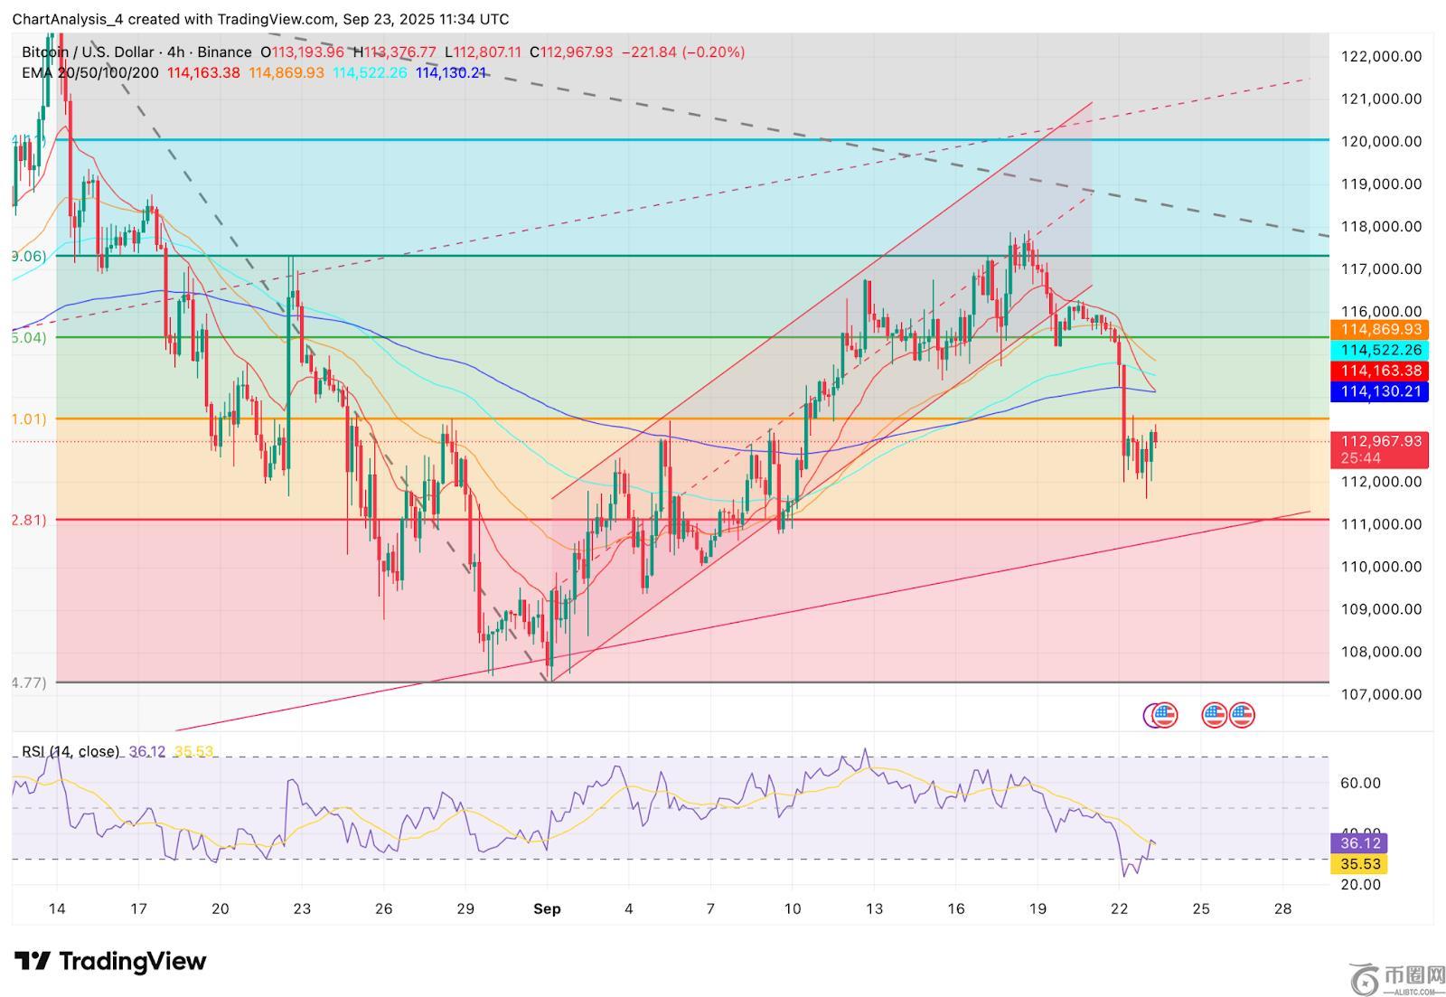Click the red EMA value 114,163.38 in legend
The image size is (1446, 997).
(203, 73)
